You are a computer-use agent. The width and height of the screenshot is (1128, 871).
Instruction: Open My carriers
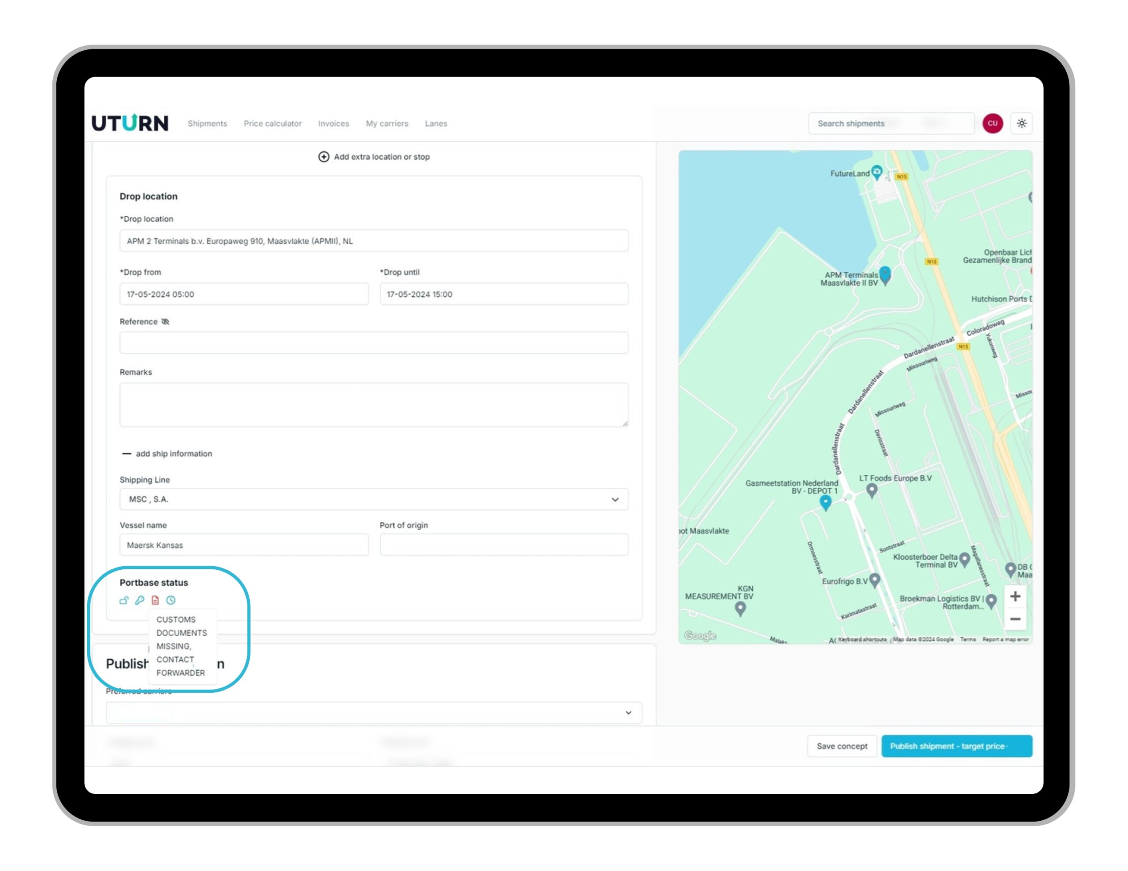click(x=387, y=123)
